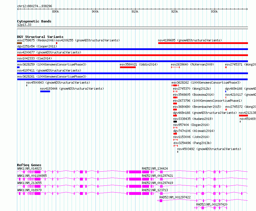The width and height of the screenshot is (256, 211).
Task: Click the esv3628259 1000Genomes label
Action: pyautogui.click(x=52, y=64)
